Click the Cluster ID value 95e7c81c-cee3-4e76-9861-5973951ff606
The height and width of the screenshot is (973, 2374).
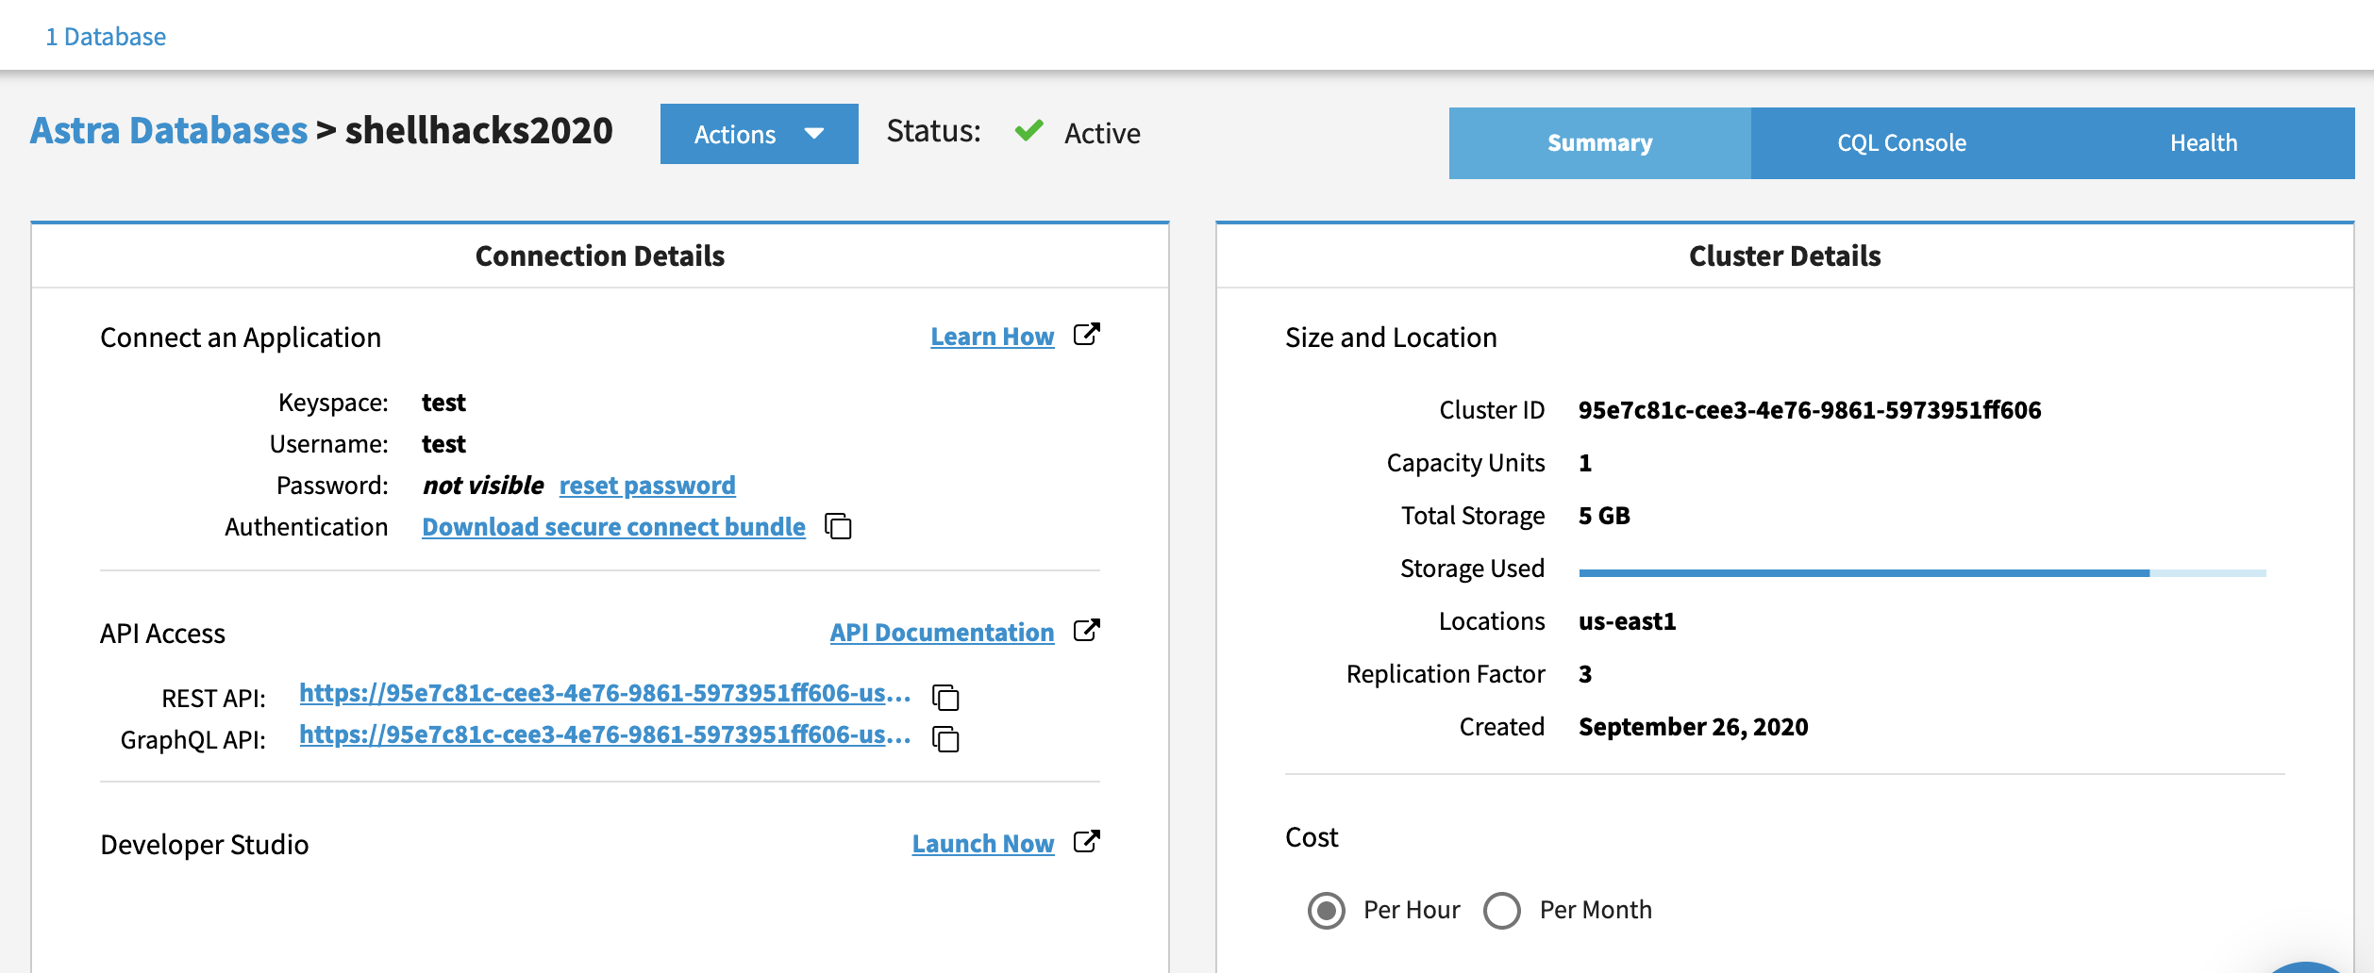1810,410
